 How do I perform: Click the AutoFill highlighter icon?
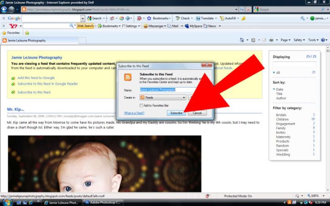[243, 18]
